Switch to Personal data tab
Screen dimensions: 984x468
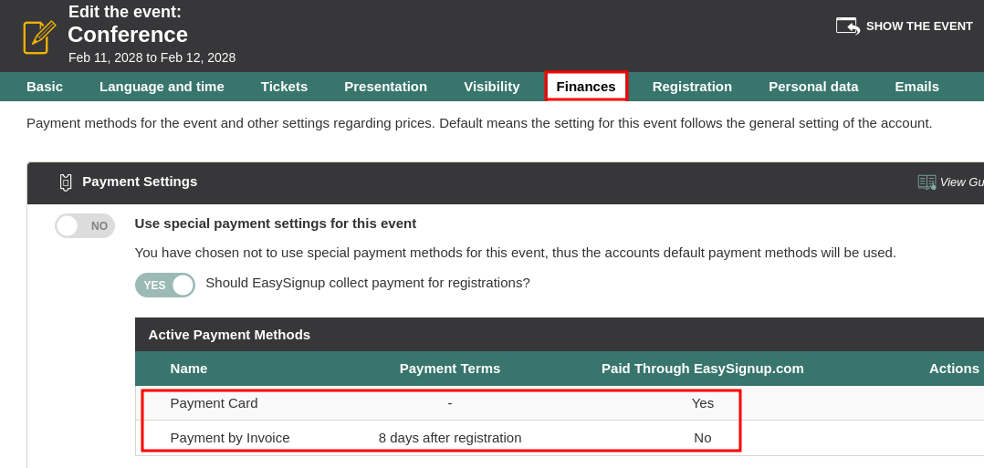[813, 87]
